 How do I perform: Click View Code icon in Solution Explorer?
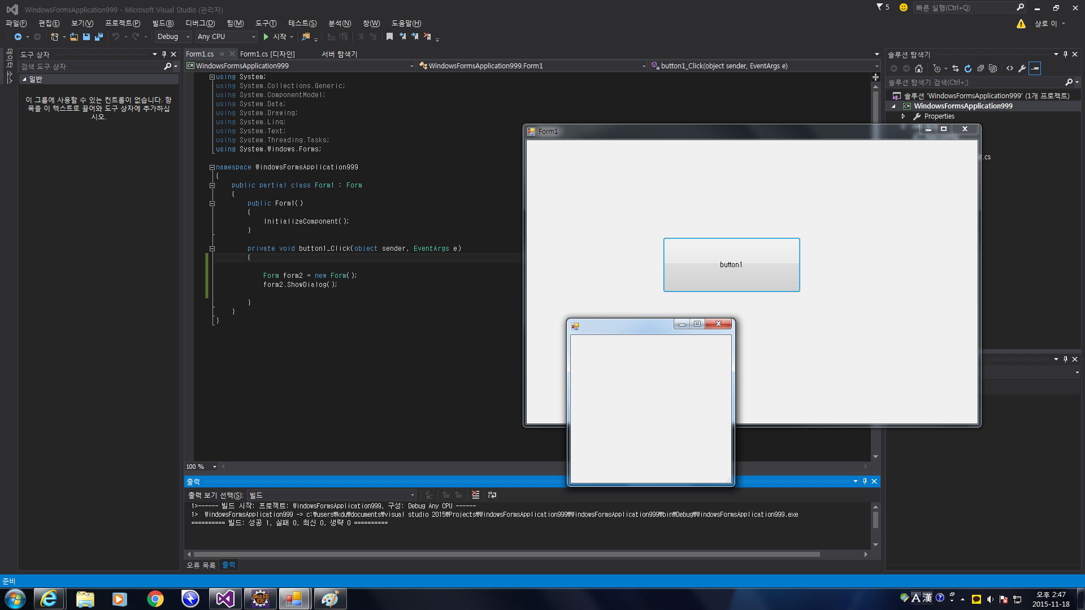tap(1010, 68)
